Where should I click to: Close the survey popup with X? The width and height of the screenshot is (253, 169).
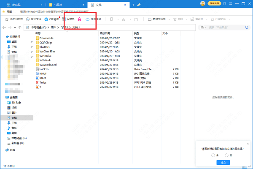coord(248,144)
